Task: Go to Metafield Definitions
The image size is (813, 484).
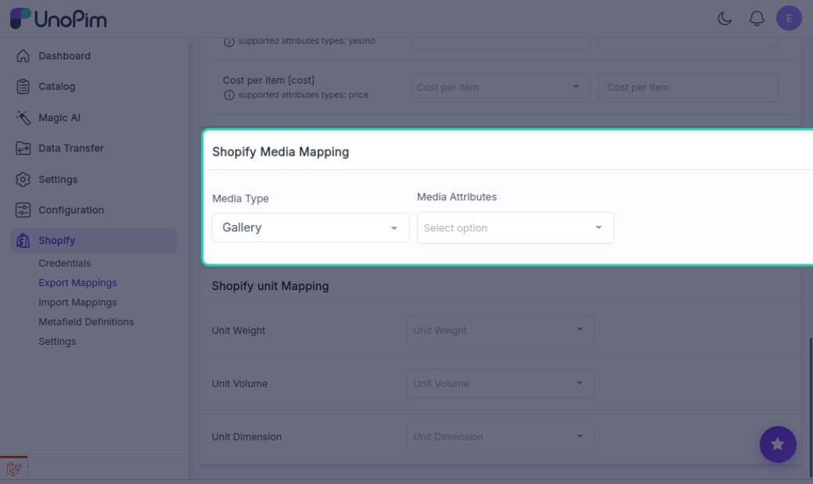Action: (86, 322)
